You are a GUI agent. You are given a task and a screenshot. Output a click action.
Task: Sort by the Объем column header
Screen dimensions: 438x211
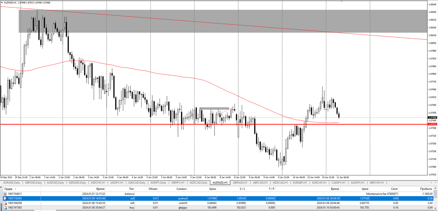coord(152,189)
